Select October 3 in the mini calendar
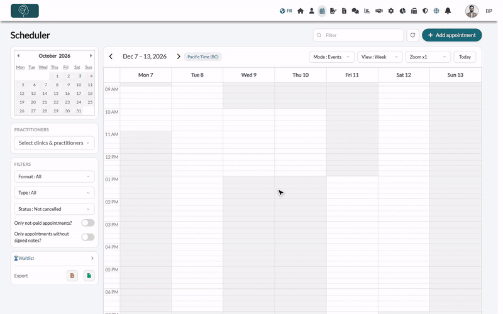 80,76
